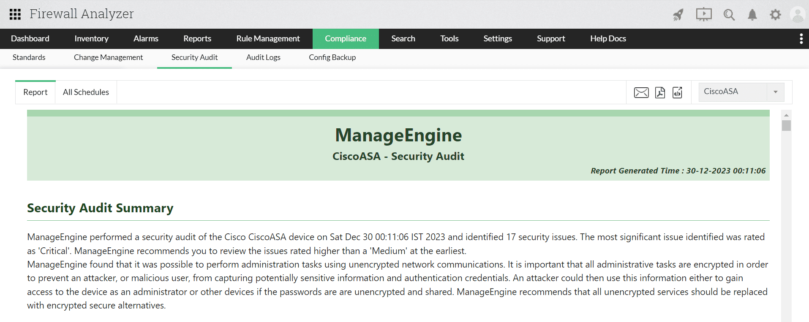This screenshot has width=809, height=322.
Task: Export the report as PDF
Action: tap(660, 92)
